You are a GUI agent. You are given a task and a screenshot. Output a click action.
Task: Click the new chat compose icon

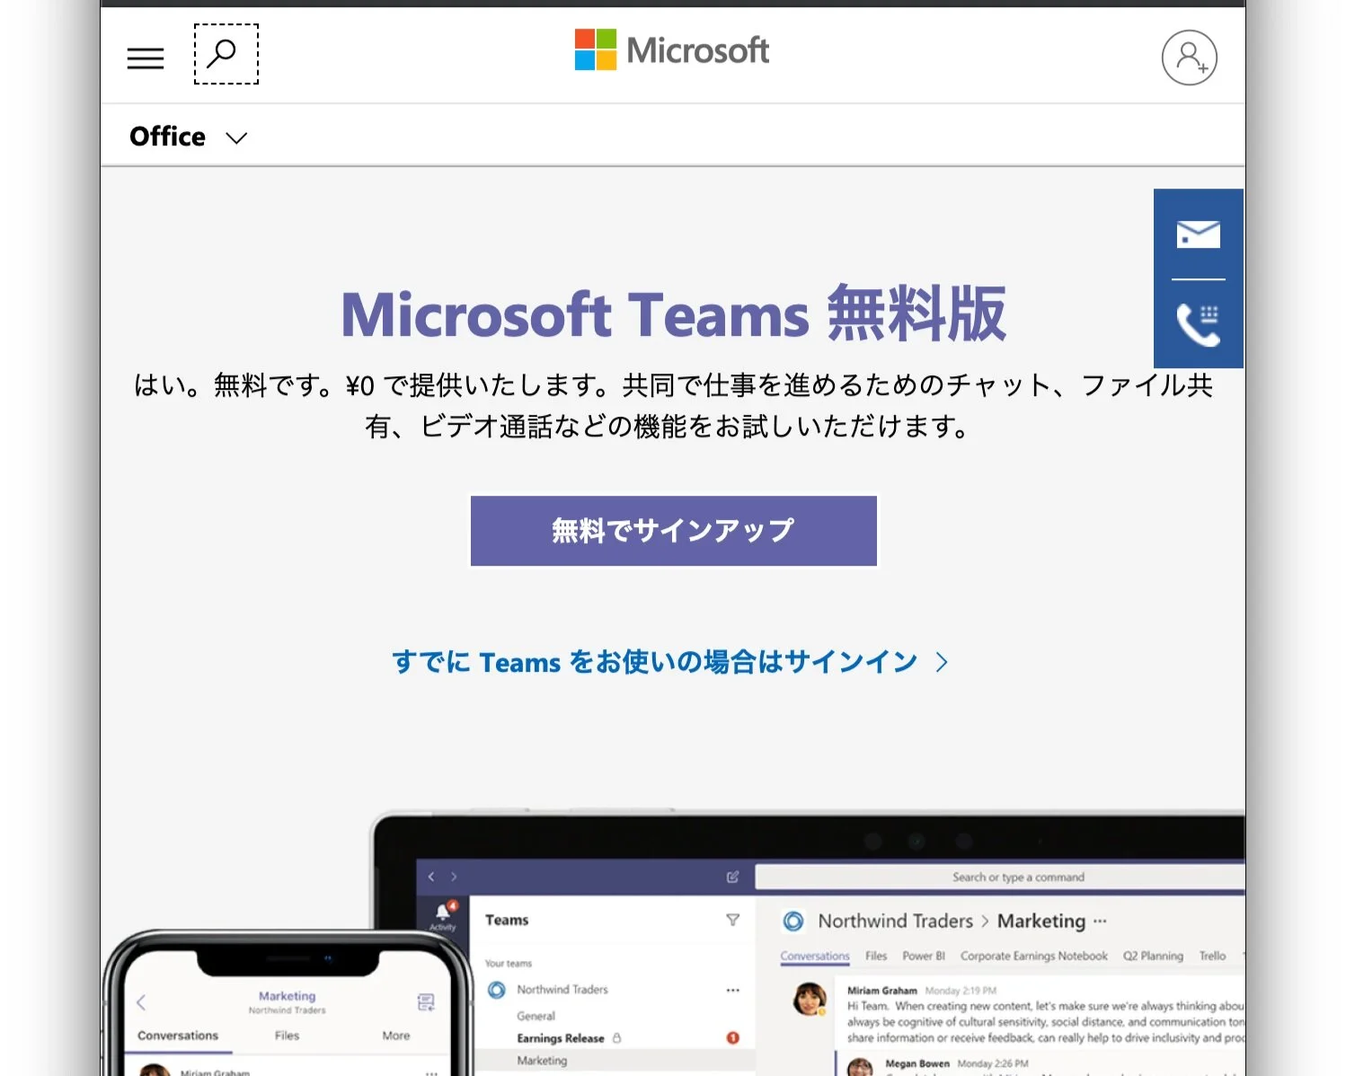[x=730, y=877]
